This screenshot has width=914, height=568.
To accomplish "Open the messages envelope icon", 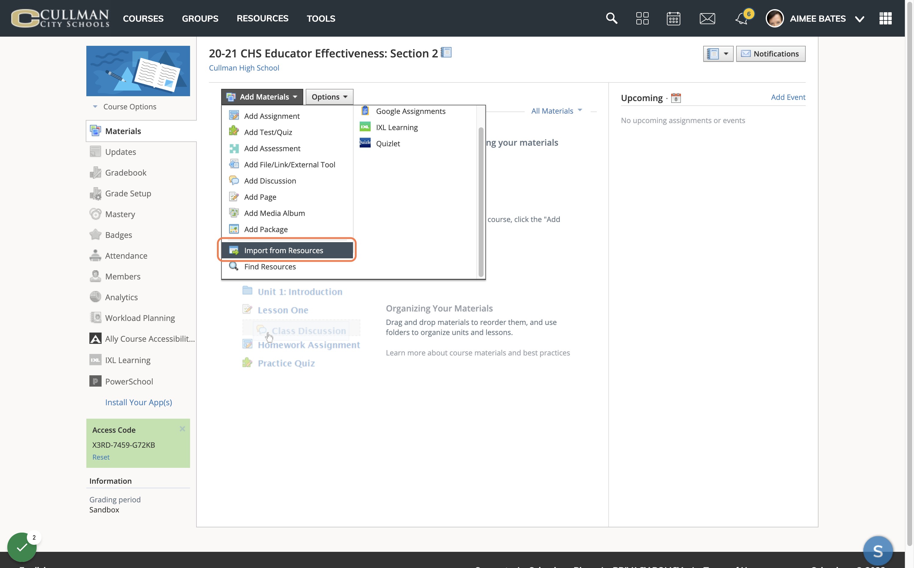I will click(x=707, y=18).
